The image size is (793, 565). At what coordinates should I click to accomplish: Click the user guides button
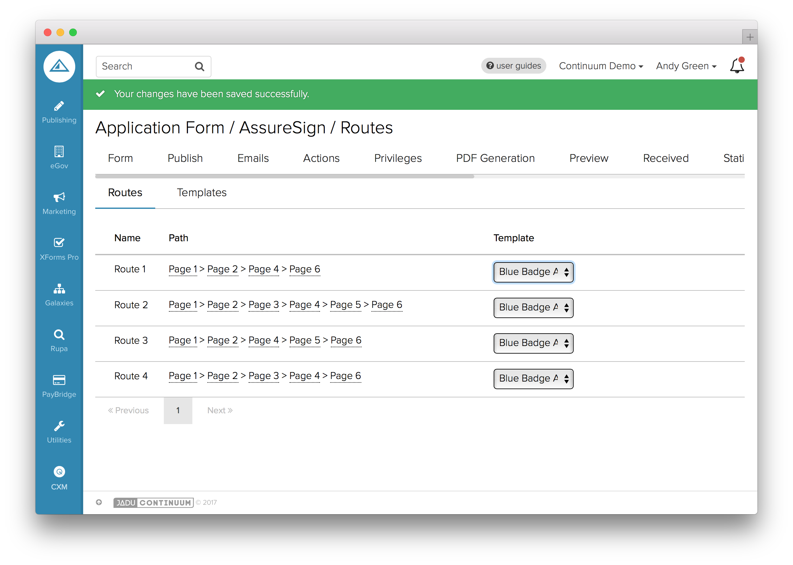513,66
